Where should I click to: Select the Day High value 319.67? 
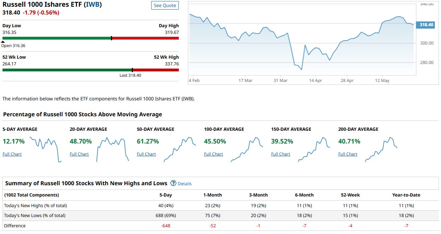(172, 32)
